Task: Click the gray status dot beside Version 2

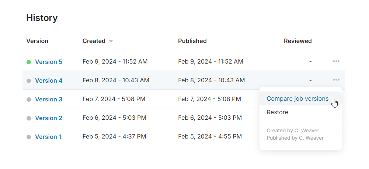Action: coord(29,118)
